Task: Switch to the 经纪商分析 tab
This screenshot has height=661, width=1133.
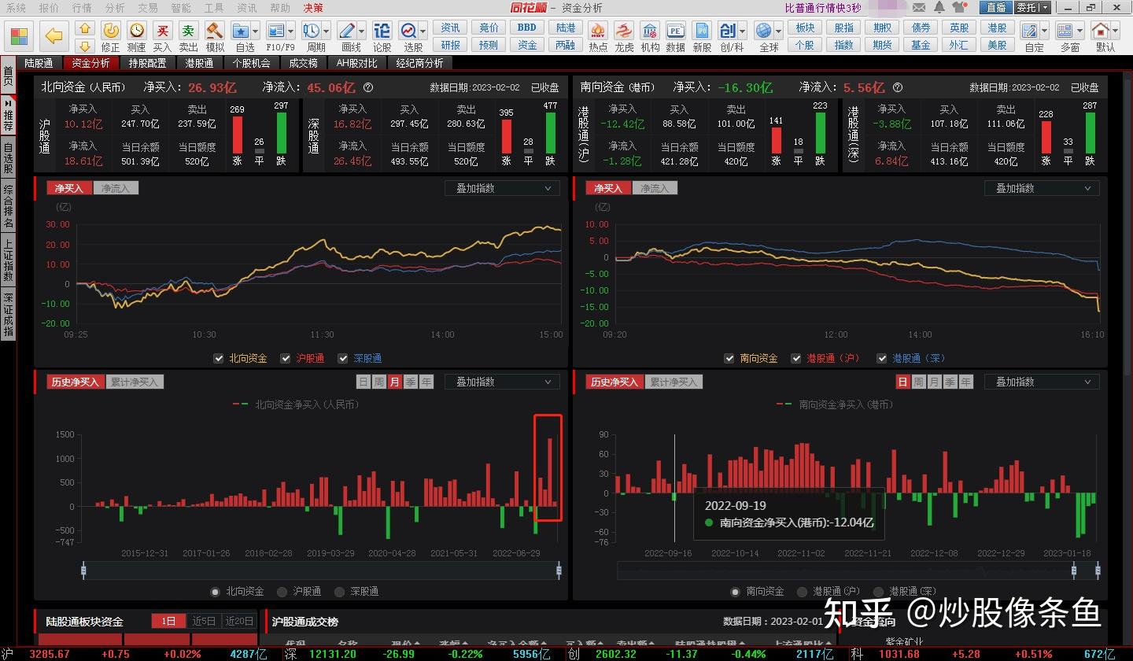Action: point(419,63)
